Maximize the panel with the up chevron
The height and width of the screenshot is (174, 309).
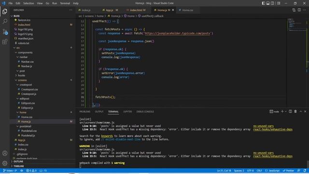coord(301,112)
